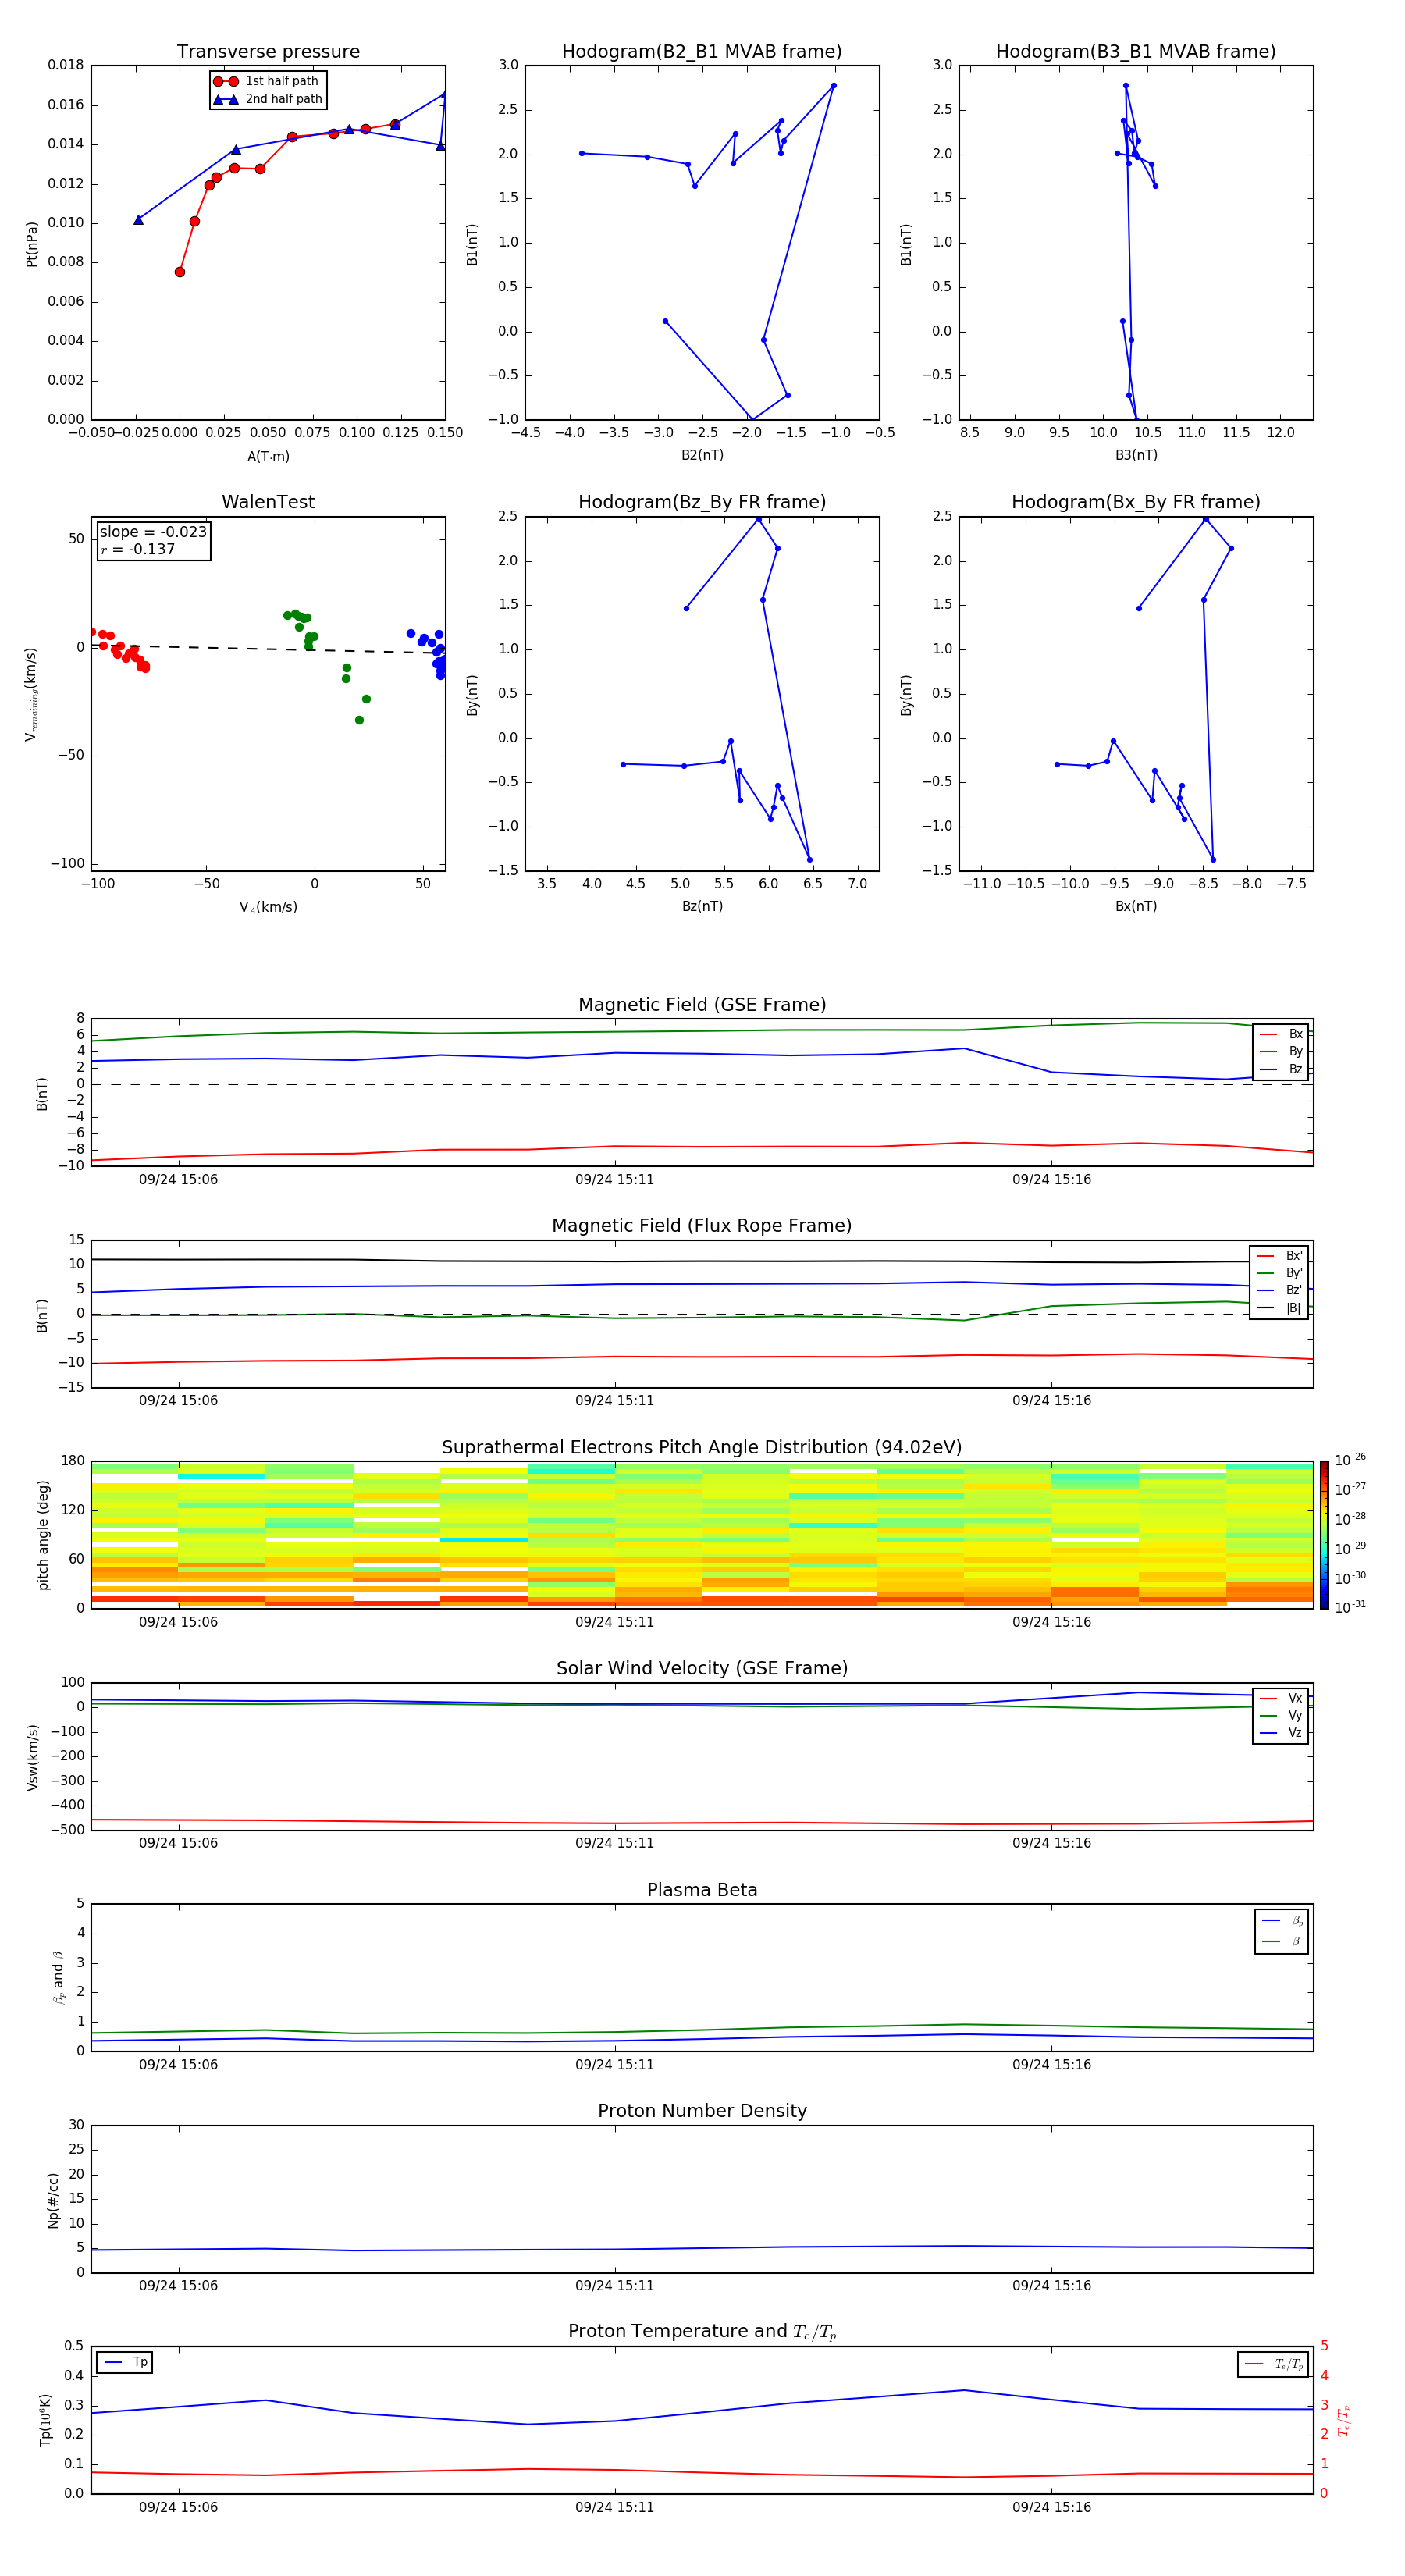Click 'Vz' in the velocity legend
Image resolution: width=1405 pixels, height=2576 pixels.
point(1282,1733)
